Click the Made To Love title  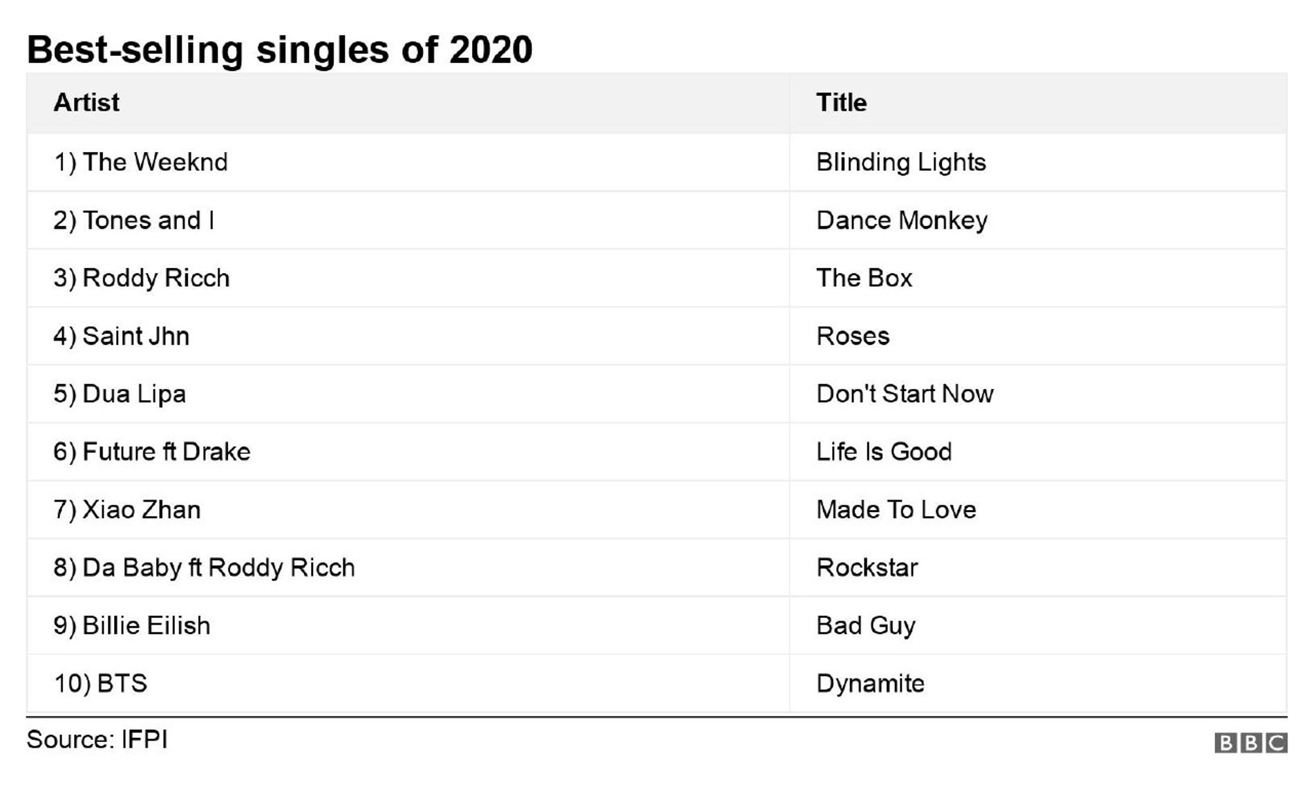point(896,510)
